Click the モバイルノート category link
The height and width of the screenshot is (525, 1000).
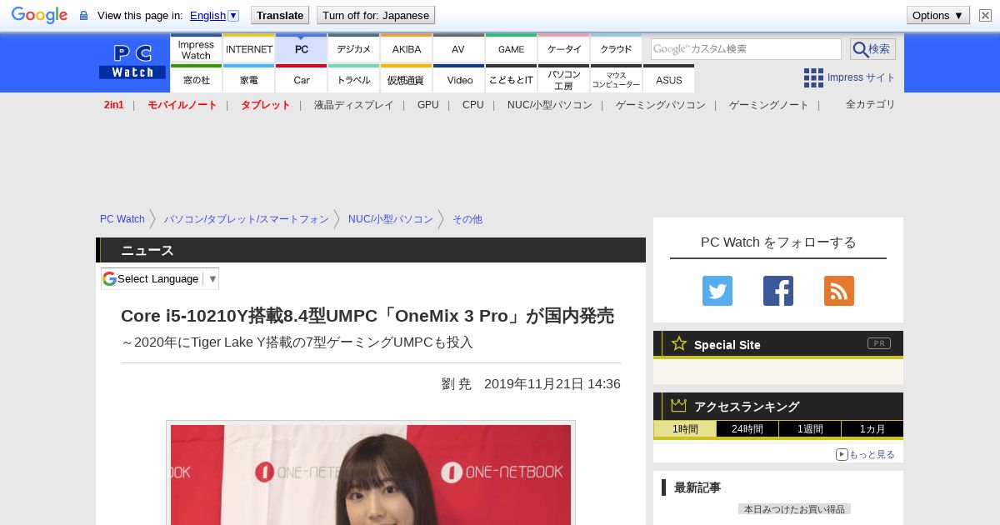pos(182,105)
